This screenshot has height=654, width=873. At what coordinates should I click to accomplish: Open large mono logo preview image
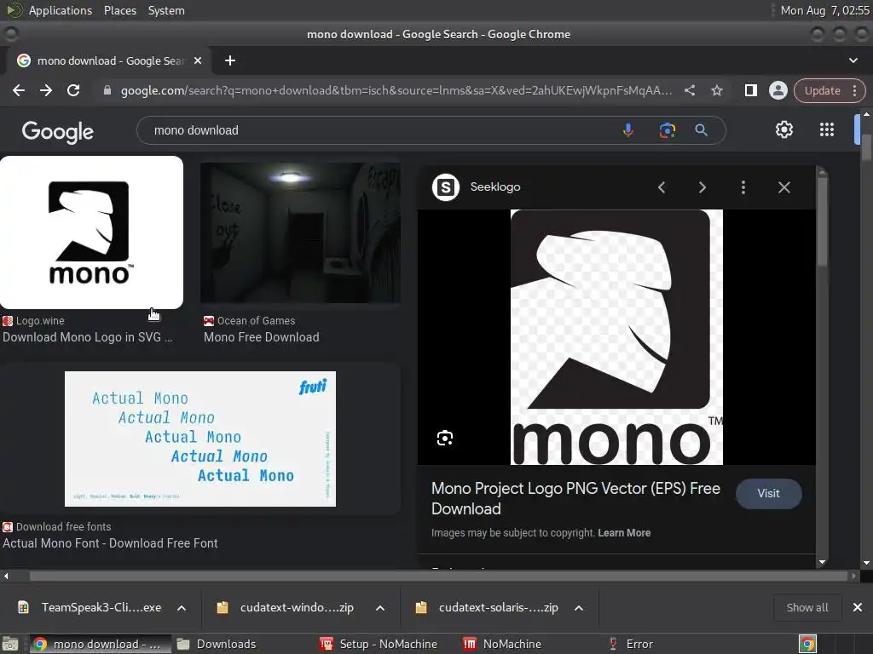pos(616,337)
